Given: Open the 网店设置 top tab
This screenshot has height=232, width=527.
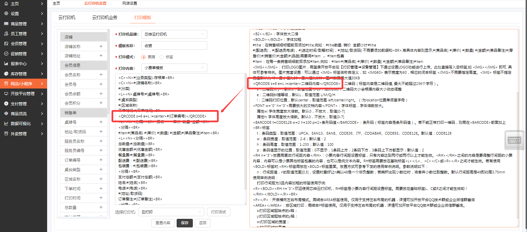Looking at the screenshot, I should coord(130,3).
